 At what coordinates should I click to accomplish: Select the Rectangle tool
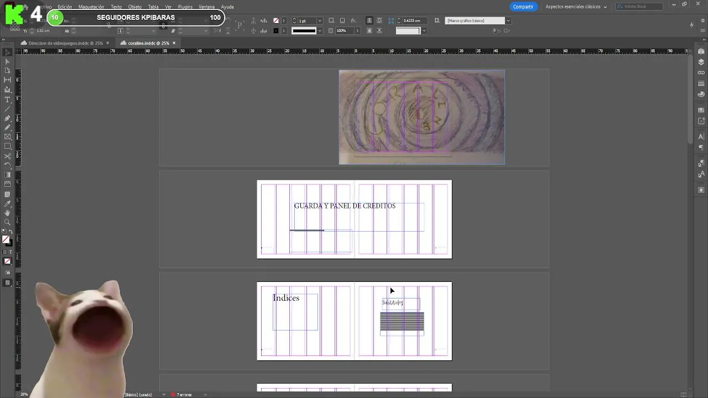point(7,146)
